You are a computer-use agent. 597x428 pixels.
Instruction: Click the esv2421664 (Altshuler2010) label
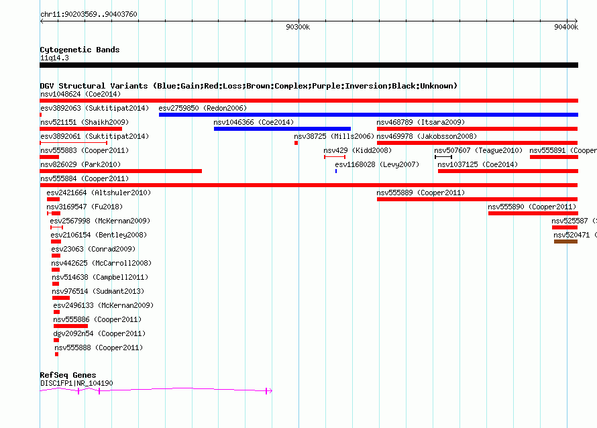point(99,193)
